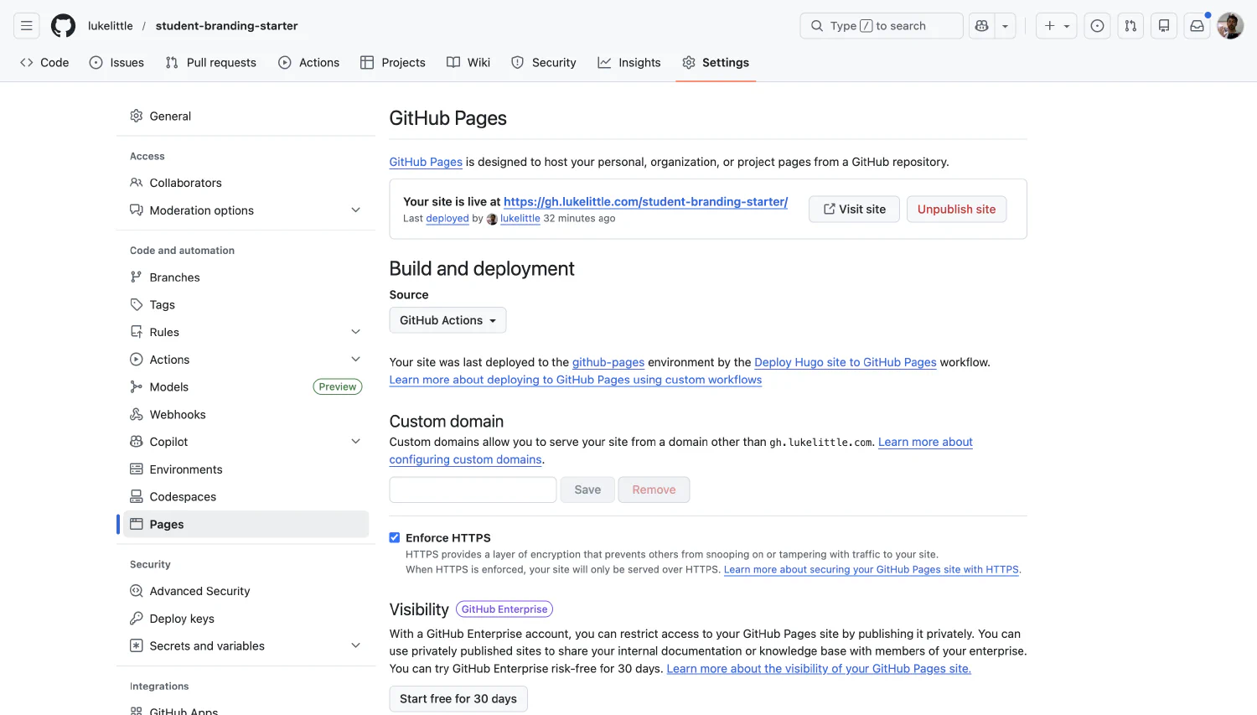Screen dimensions: 1257x715
Task: Open Collaborators settings page
Action: click(x=246, y=183)
